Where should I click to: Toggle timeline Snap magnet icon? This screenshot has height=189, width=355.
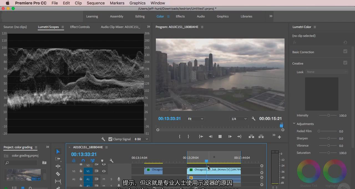tap(83, 161)
